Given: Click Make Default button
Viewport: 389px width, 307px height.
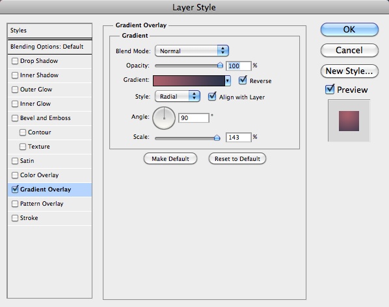Looking at the screenshot, I should pyautogui.click(x=170, y=159).
